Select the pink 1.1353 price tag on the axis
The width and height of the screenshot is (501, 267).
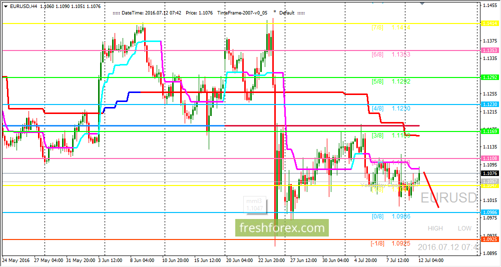(490, 50)
